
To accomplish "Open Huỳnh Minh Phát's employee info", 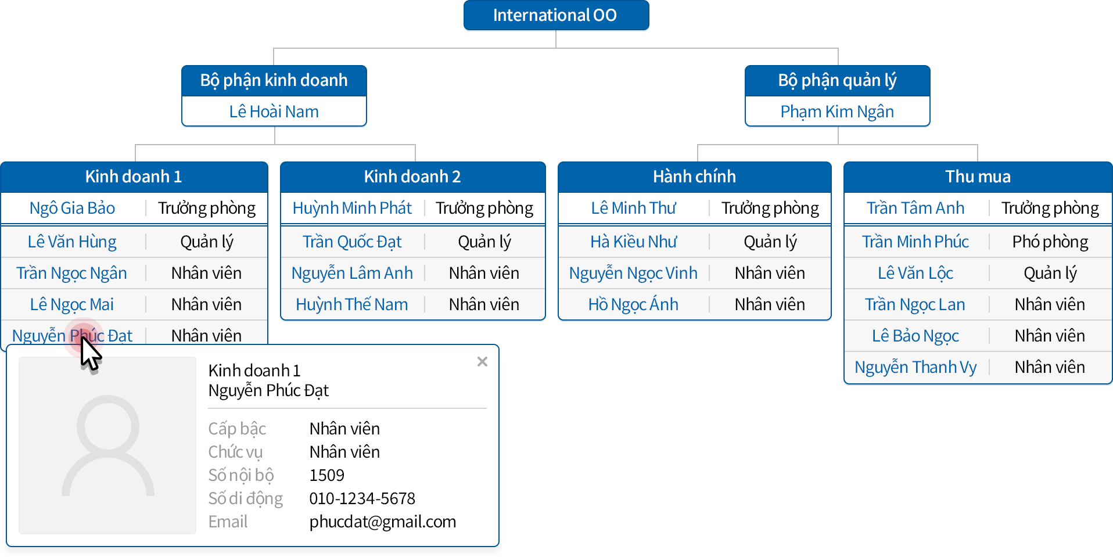I will click(352, 208).
